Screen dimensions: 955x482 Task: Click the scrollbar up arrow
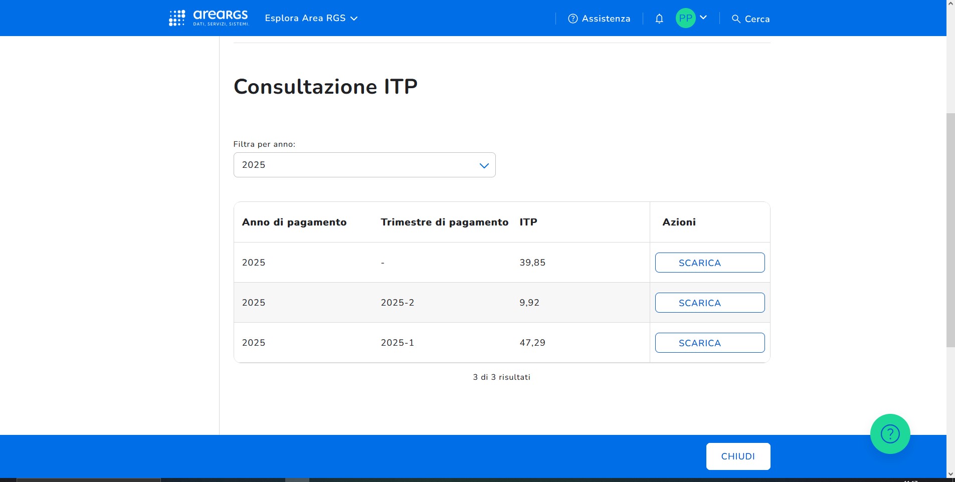[x=950, y=4]
